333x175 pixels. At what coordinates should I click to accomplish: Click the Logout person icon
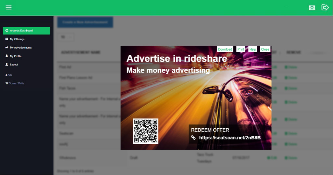pos(7,64)
